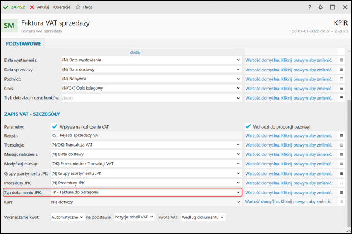Open hamburger menu for Data wystawienia row
The image size is (352, 234).
342,60
